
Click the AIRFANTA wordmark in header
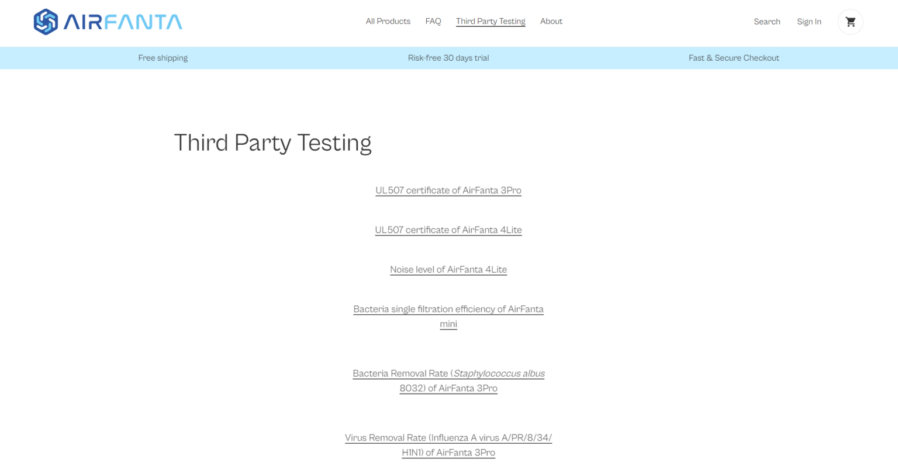[x=123, y=22]
